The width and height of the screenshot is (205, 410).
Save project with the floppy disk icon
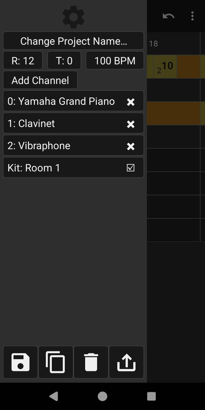point(20,362)
